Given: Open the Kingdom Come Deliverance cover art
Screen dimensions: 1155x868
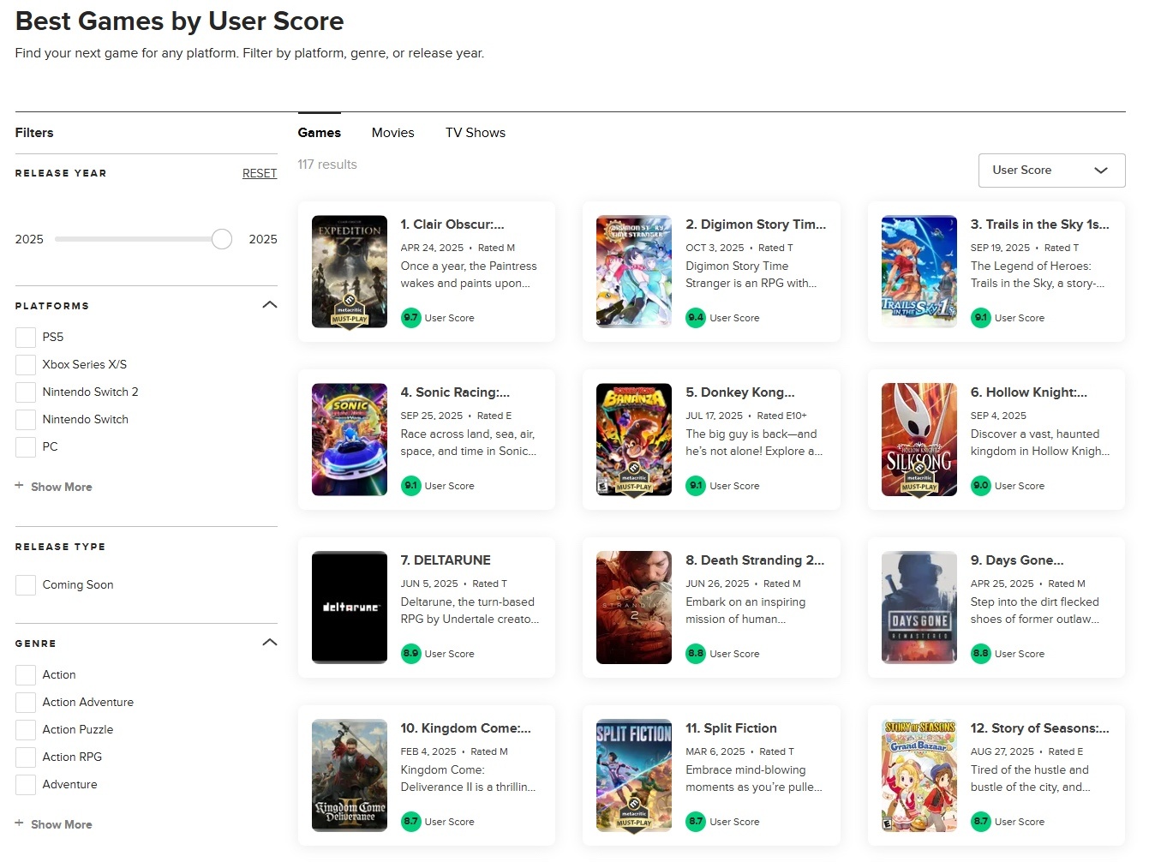Looking at the screenshot, I should [350, 775].
